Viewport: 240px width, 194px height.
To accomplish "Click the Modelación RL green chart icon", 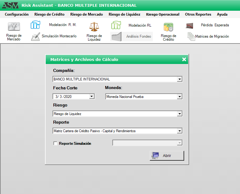I will [116, 25].
